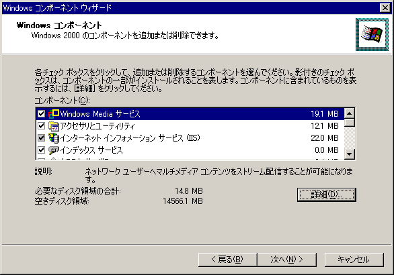
Task: Click the 14566.1 MB free disk space value
Action: point(183,201)
